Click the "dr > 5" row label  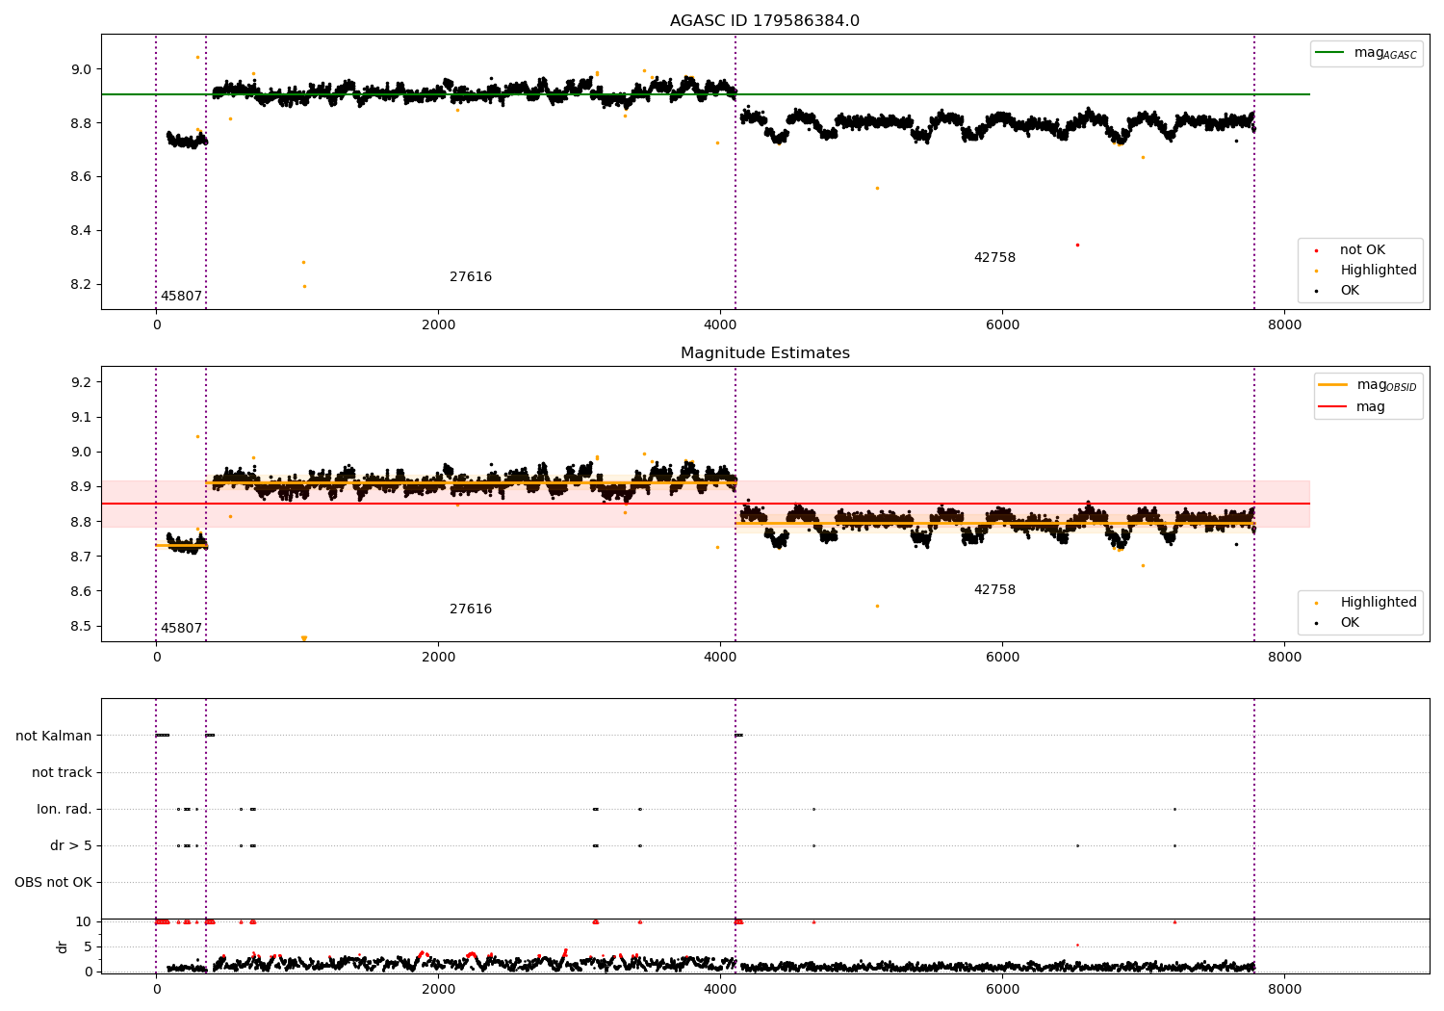coord(71,845)
